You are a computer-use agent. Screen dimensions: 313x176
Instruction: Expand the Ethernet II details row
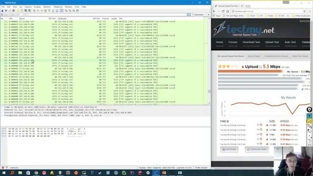click(x=2, y=110)
